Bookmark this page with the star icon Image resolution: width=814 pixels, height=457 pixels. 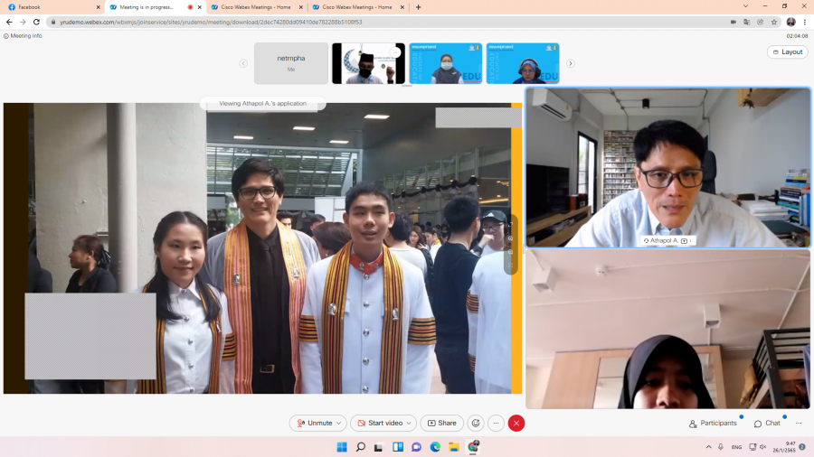click(x=774, y=22)
